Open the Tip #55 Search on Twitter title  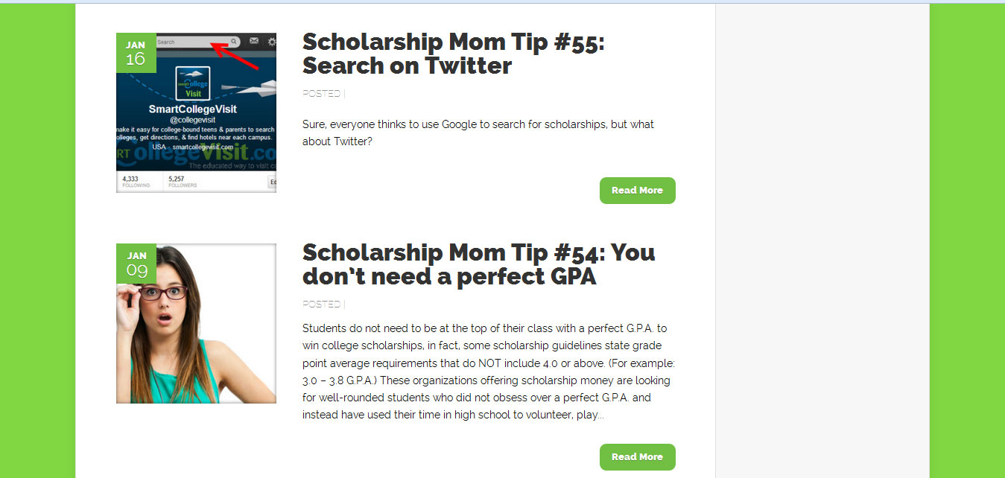click(x=453, y=54)
